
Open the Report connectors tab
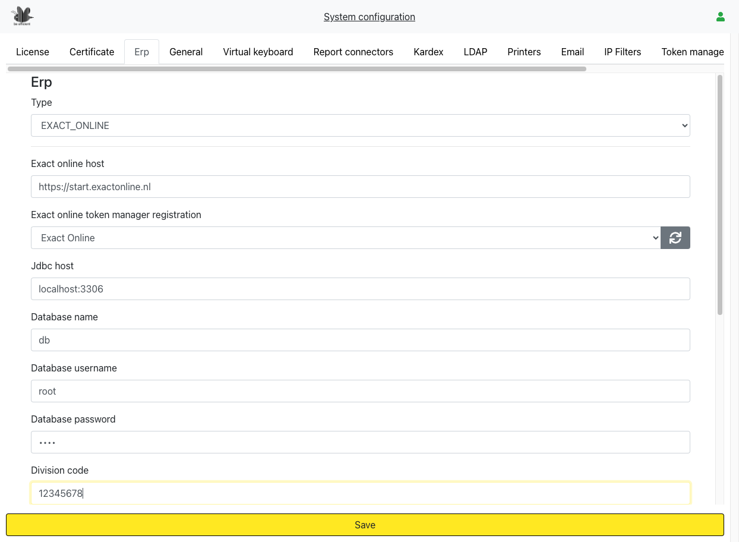click(x=353, y=52)
